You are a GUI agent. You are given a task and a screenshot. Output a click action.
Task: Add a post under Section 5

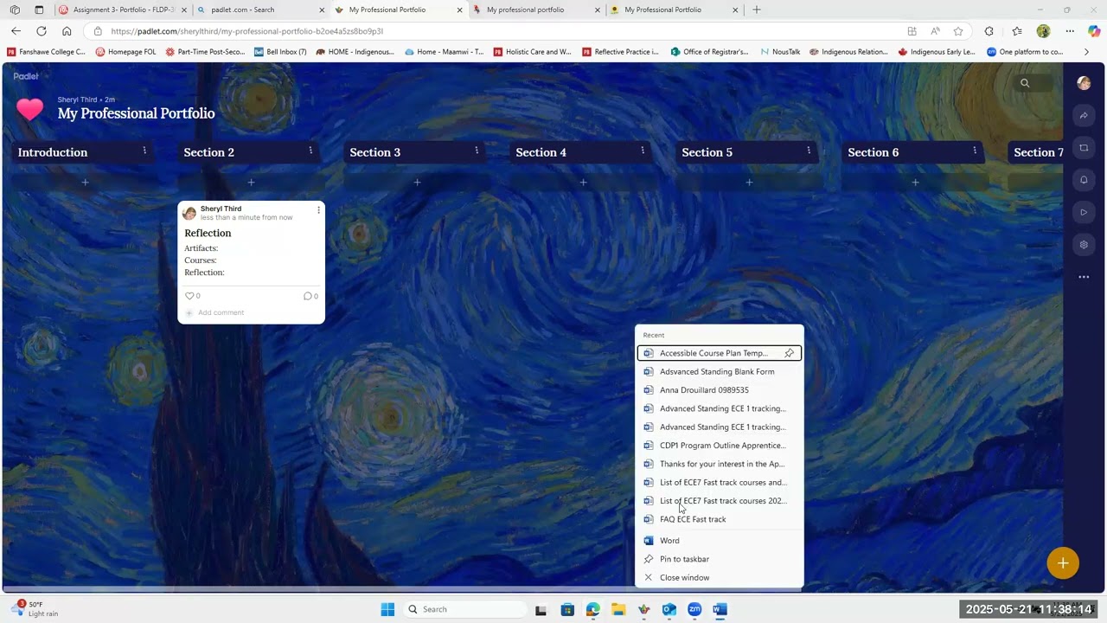tap(749, 183)
